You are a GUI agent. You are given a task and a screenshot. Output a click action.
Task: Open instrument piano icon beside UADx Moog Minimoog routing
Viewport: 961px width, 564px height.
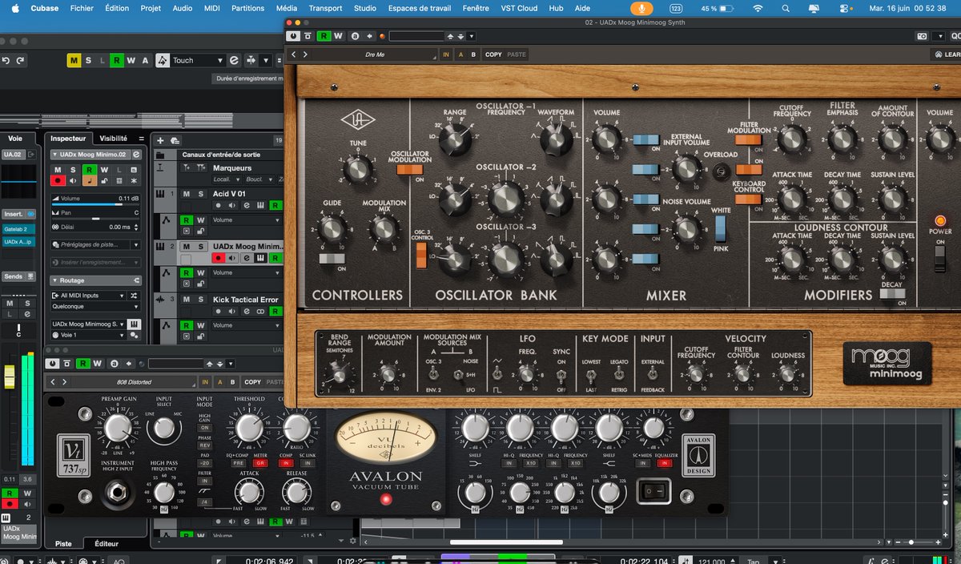[135, 324]
